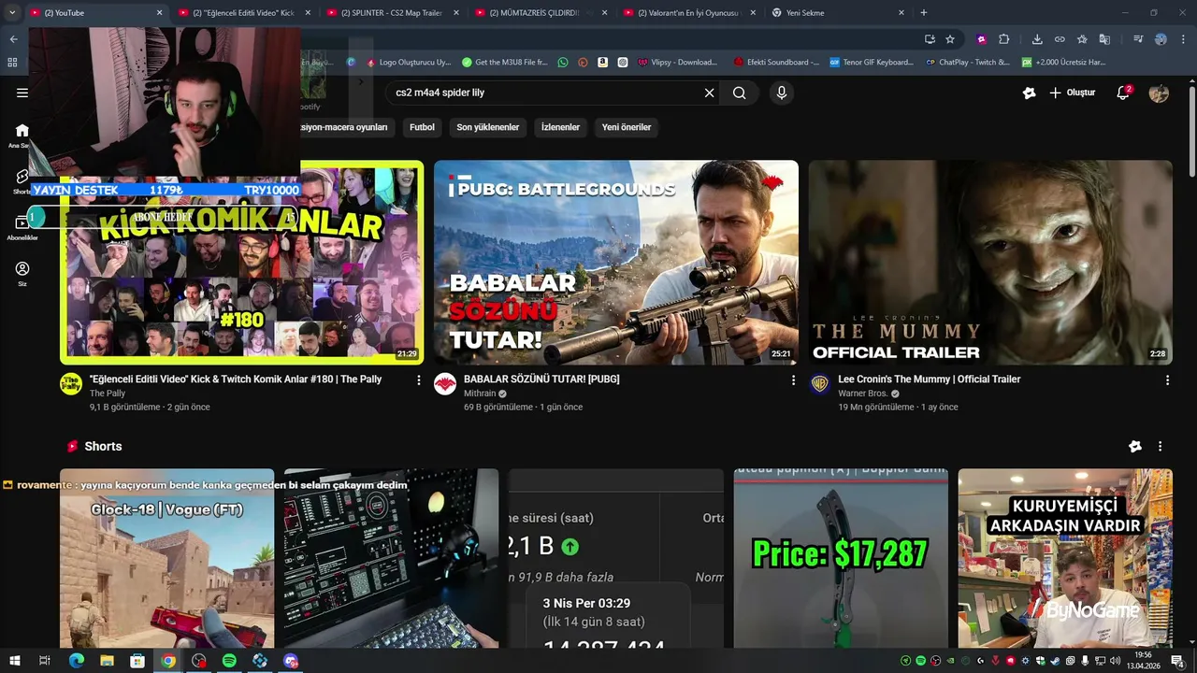Open the PUBG Battlegrounds video thumbnail
Viewport: 1197px width, 673px height.
pyautogui.click(x=616, y=263)
